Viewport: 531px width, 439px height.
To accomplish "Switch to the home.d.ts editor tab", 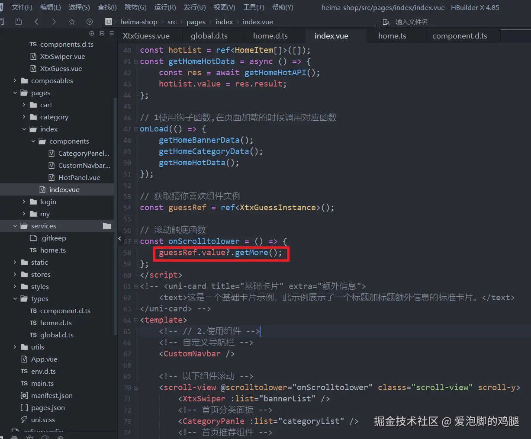I will point(270,36).
